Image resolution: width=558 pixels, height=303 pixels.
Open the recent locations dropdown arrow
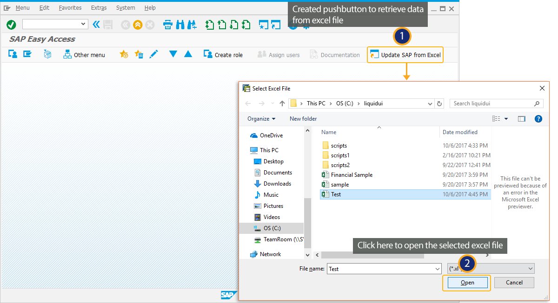[x=272, y=103]
